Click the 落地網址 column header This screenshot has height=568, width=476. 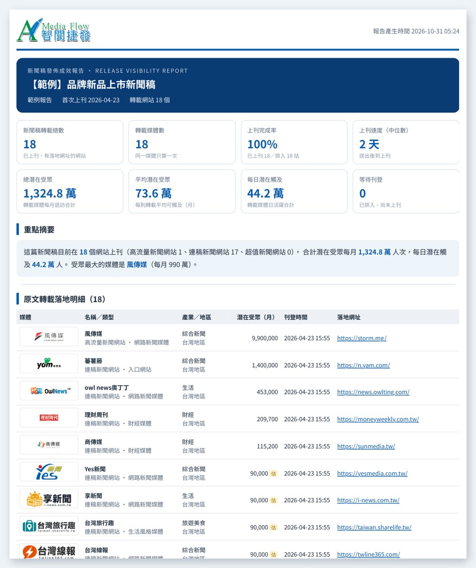[348, 317]
